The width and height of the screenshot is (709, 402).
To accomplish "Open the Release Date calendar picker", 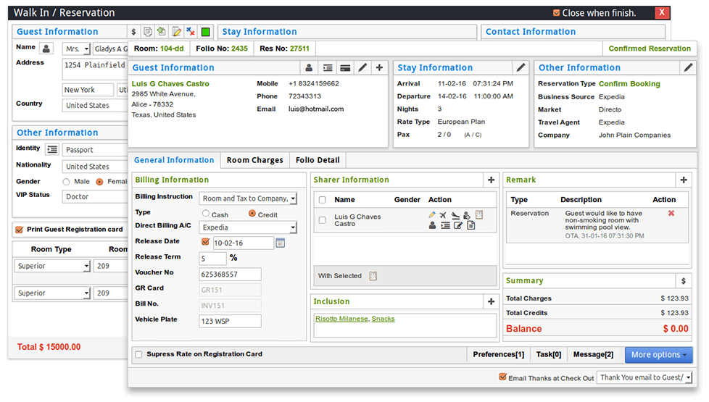I will tap(281, 243).
